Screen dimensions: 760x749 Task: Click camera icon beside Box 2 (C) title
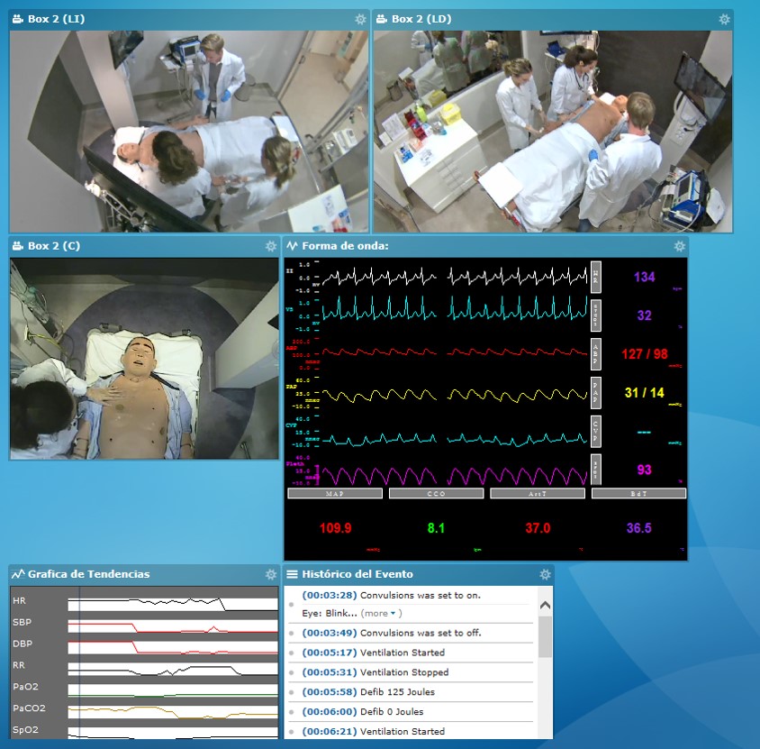tap(18, 246)
